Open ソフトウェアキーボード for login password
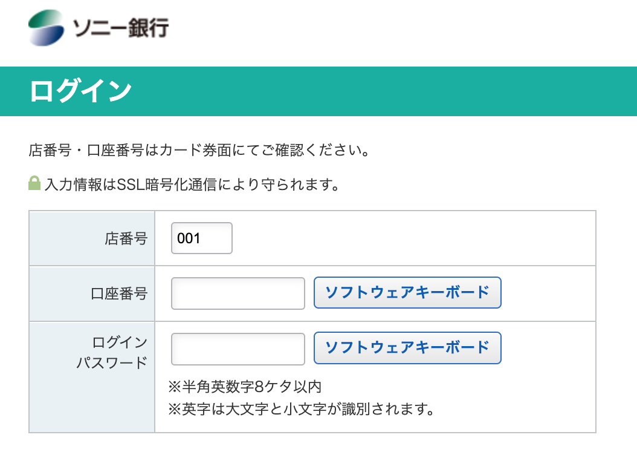 pyautogui.click(x=407, y=348)
